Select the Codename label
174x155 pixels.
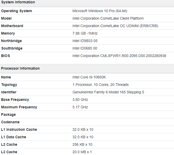click(x=10, y=122)
